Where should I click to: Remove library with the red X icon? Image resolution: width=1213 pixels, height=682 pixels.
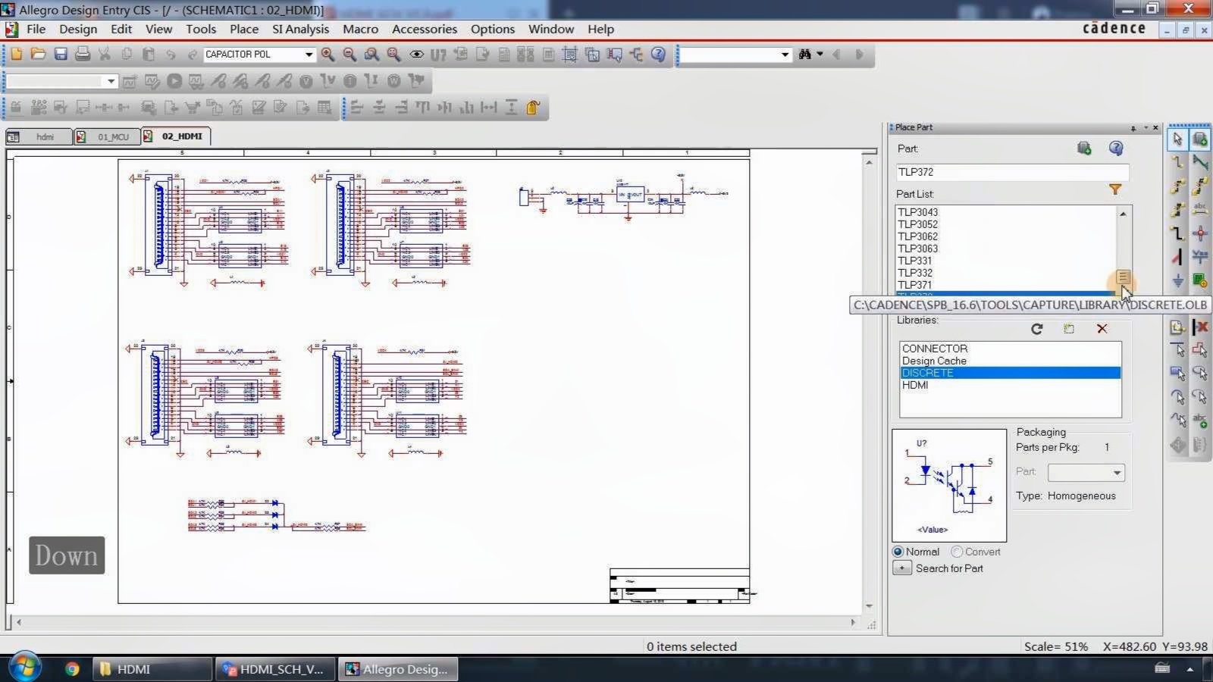click(x=1102, y=329)
